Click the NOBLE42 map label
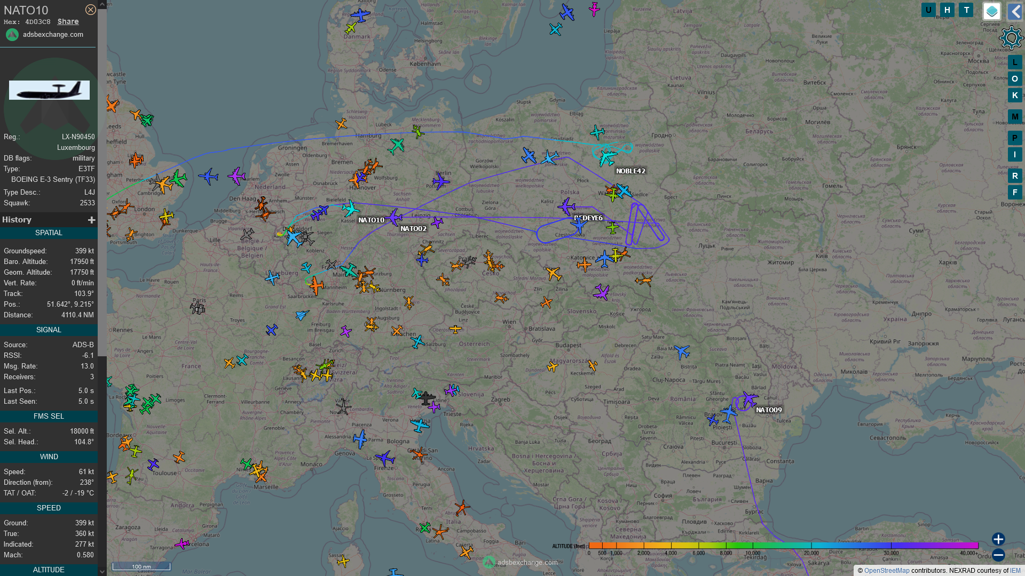The height and width of the screenshot is (576, 1025). [x=630, y=171]
